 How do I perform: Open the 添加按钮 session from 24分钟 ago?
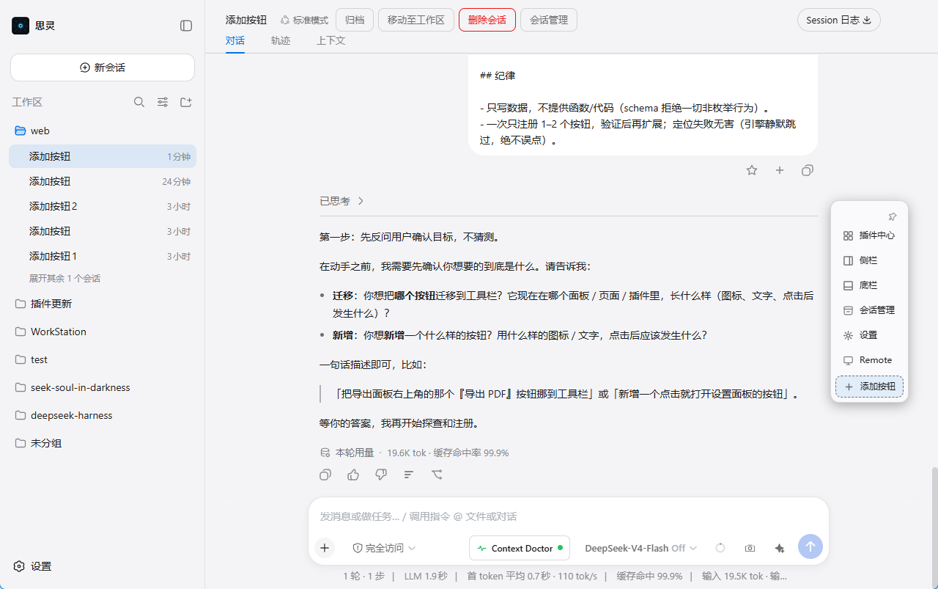103,181
